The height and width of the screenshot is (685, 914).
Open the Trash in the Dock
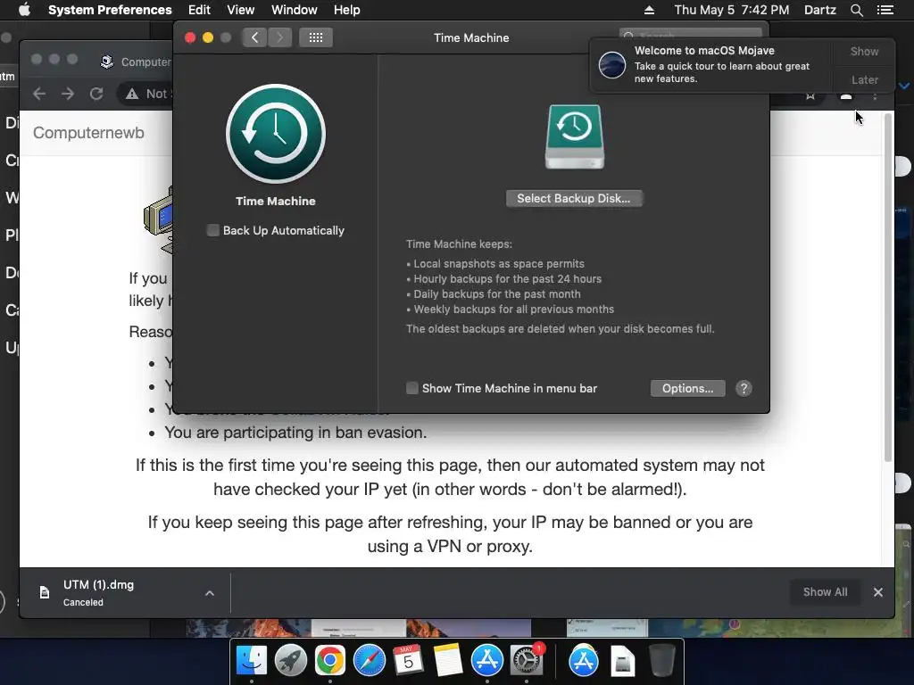(662, 661)
